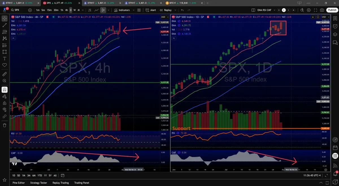Open the patterns drawing tool
339x186 pixels.
pyautogui.click(x=5, y=39)
